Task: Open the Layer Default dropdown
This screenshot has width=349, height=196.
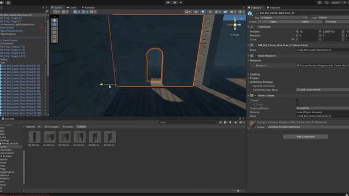Action: click(x=333, y=17)
